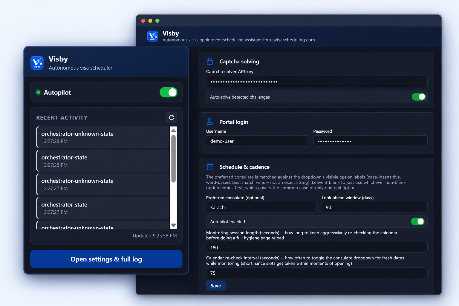
Task: Select first orchestrator-unknown-state entry at 12:27:28 PM
Action: [x=103, y=137]
